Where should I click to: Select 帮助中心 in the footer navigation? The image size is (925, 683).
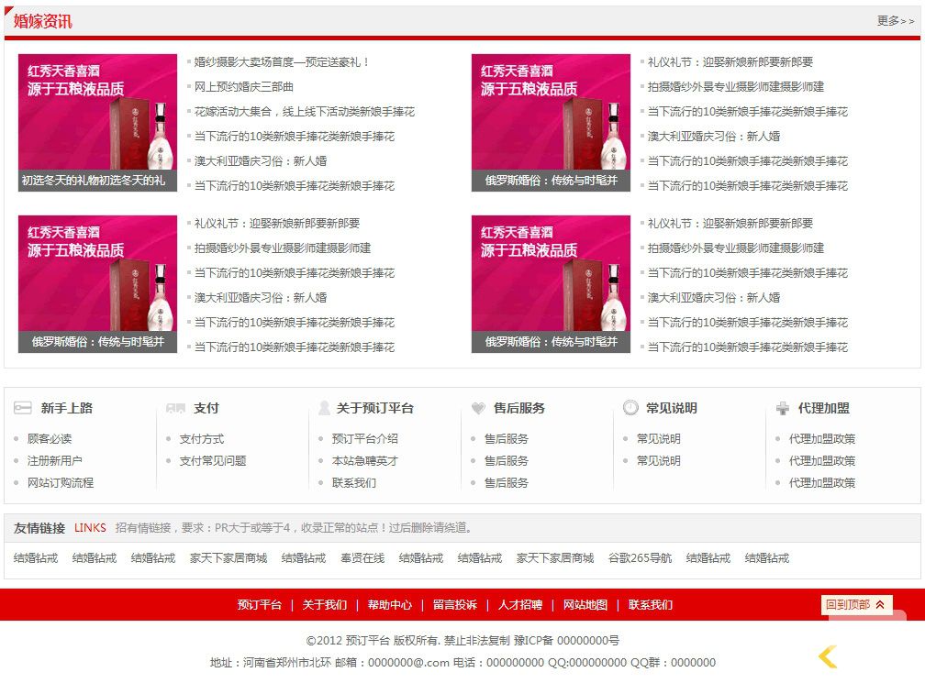[390, 605]
